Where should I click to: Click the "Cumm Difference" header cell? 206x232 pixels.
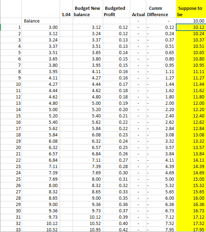tap(161, 9)
